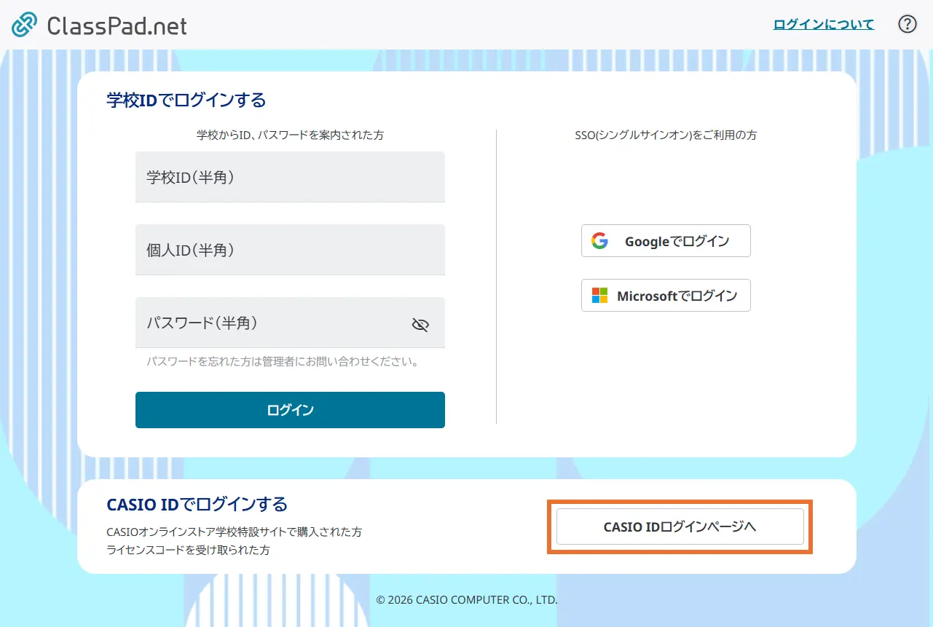Click the © 2026 CASIO COMPUTER copyright text
Screen dimensions: 933x627
467,600
